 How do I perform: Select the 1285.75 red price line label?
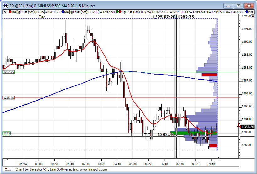[x=8, y=98]
